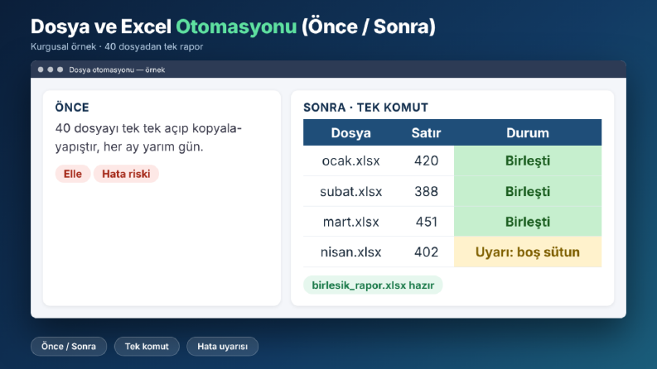Click the 402 row count cell
Viewport: 657px width, 369px height.
[426, 252]
